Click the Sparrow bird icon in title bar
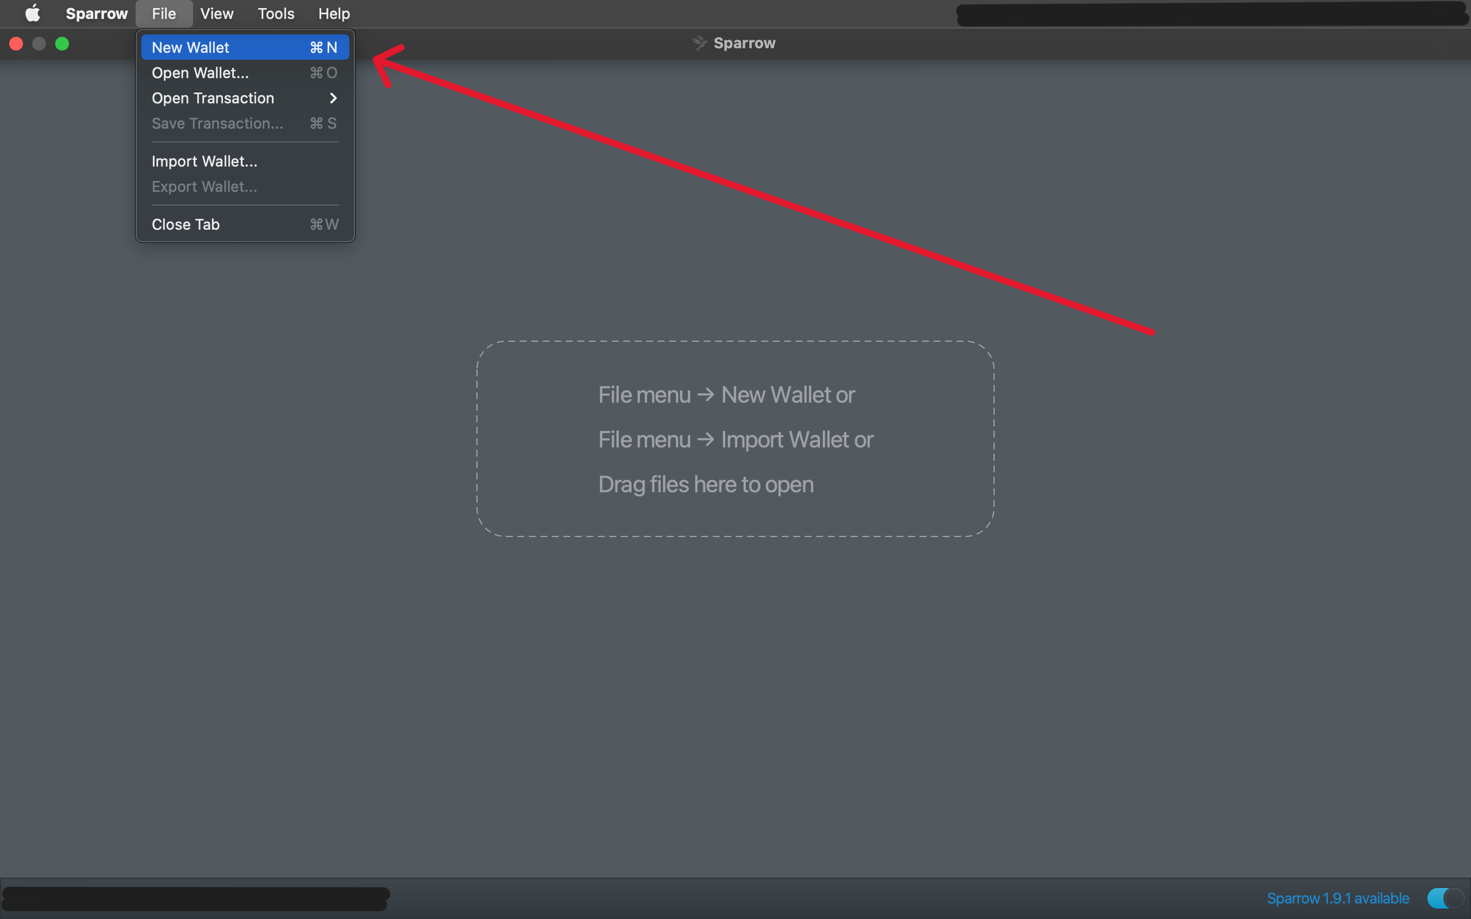The height and width of the screenshot is (919, 1471). pyautogui.click(x=699, y=43)
